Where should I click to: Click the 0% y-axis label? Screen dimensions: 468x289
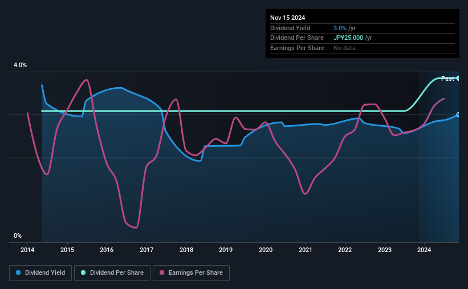click(x=18, y=236)
